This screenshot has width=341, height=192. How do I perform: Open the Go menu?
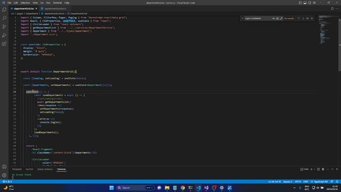click(42, 3)
